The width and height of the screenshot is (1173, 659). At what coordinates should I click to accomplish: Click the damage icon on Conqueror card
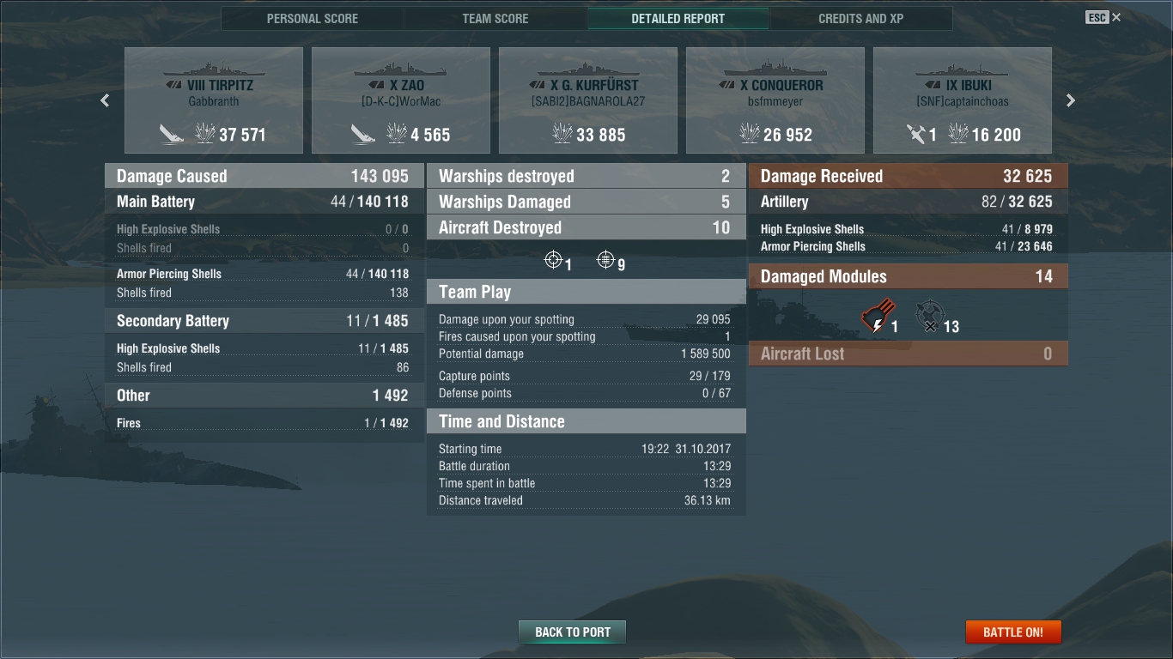pyautogui.click(x=749, y=133)
